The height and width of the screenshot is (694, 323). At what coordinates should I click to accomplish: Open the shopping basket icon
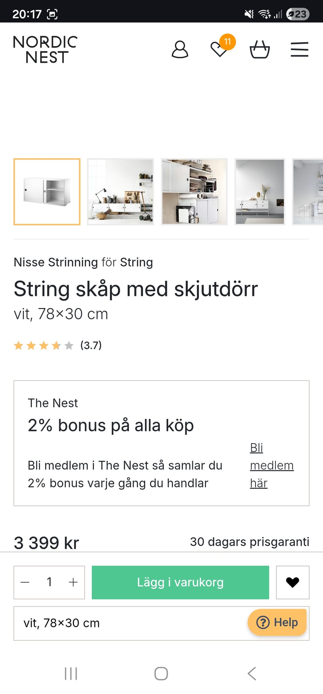[x=259, y=50]
